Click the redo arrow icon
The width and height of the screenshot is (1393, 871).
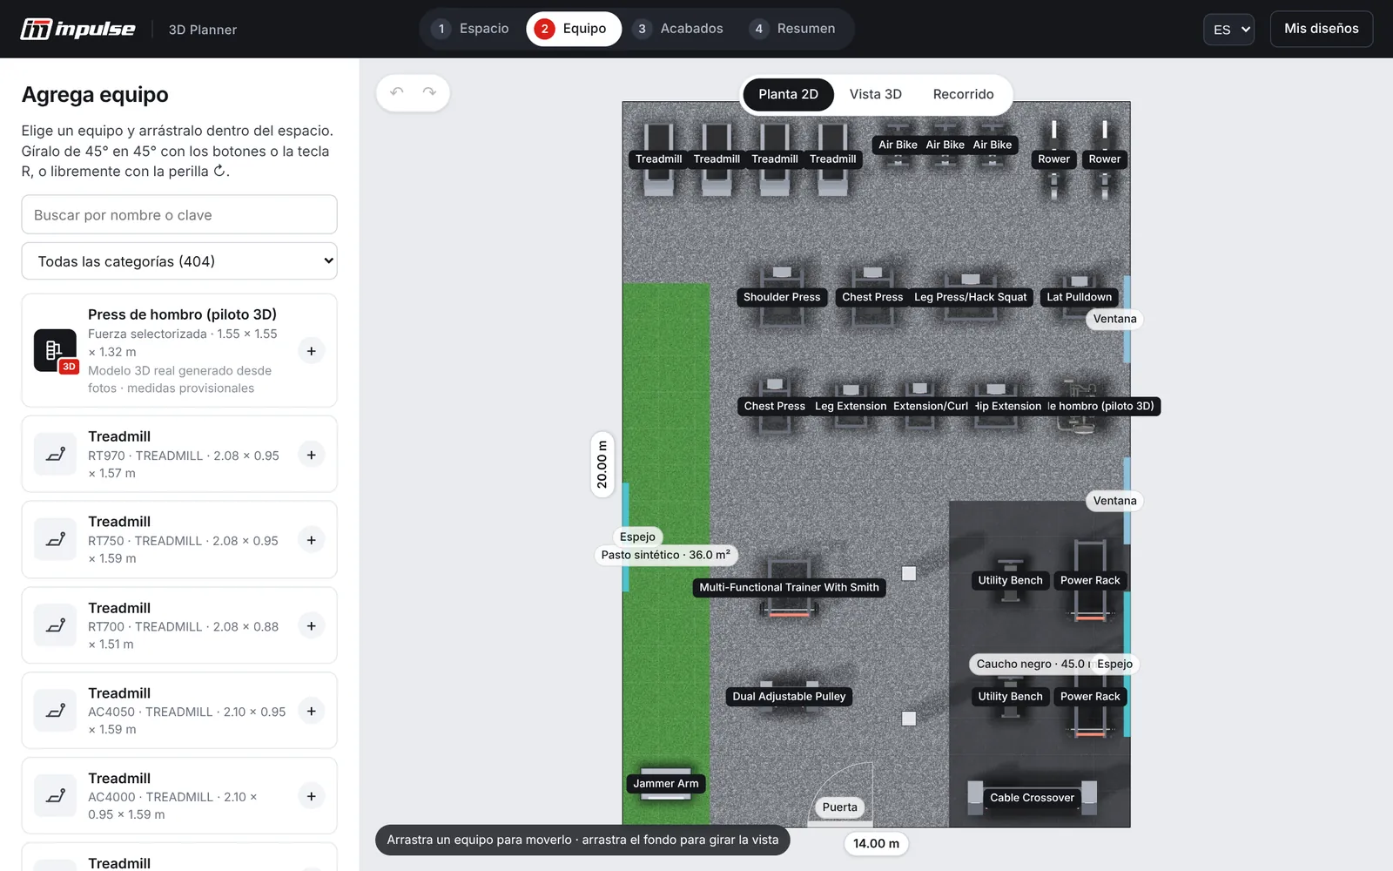(x=429, y=92)
